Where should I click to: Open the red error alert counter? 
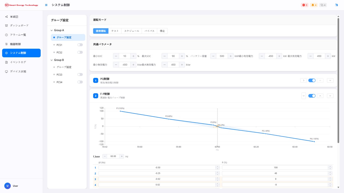point(304,5)
